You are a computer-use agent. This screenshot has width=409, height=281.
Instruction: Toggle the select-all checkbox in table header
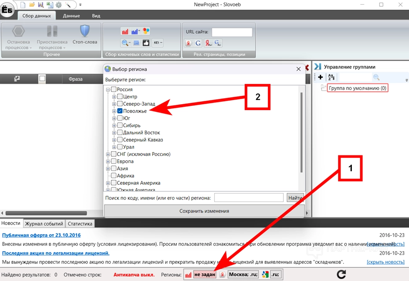[x=42, y=79]
